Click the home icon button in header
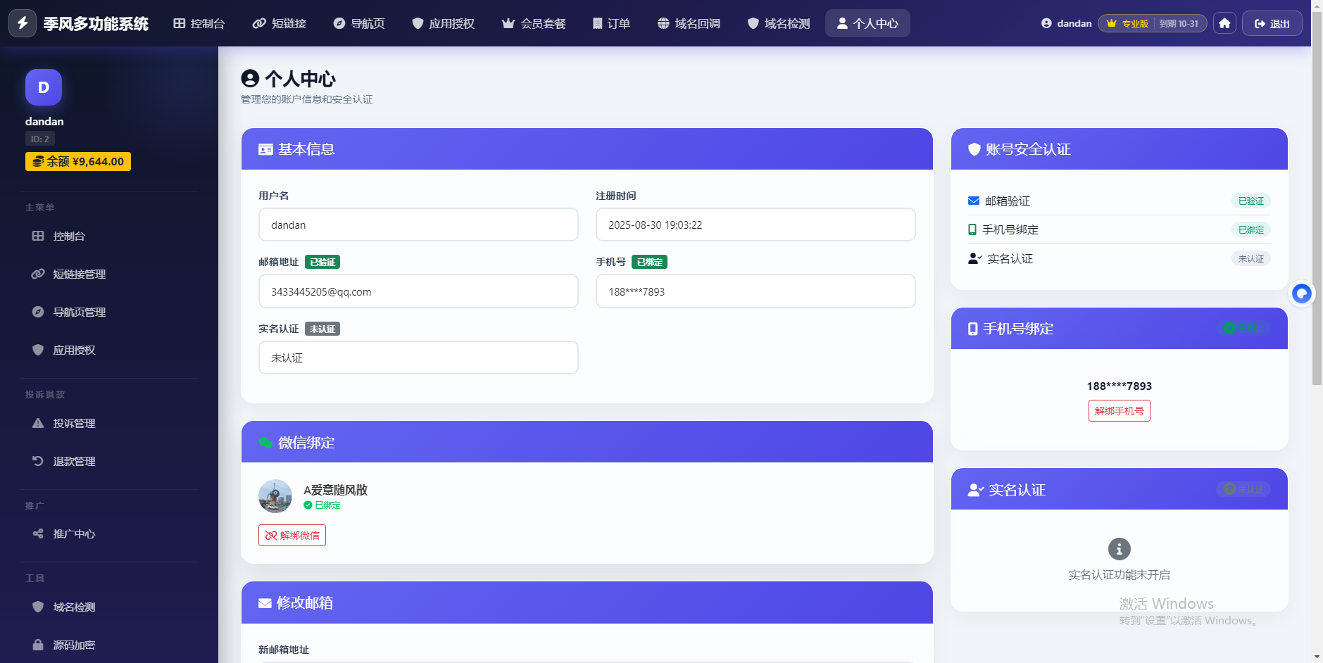This screenshot has width=1323, height=663. pos(1224,23)
